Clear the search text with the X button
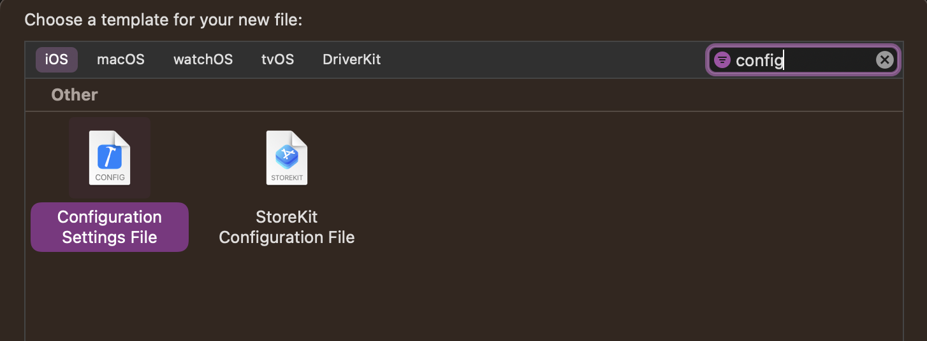This screenshot has height=341, width=927. [884, 60]
